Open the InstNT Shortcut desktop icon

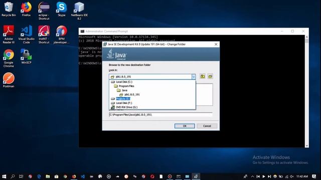tap(44, 34)
